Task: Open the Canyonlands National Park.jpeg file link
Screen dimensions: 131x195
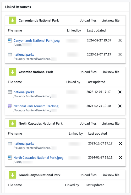Action: [37, 40]
